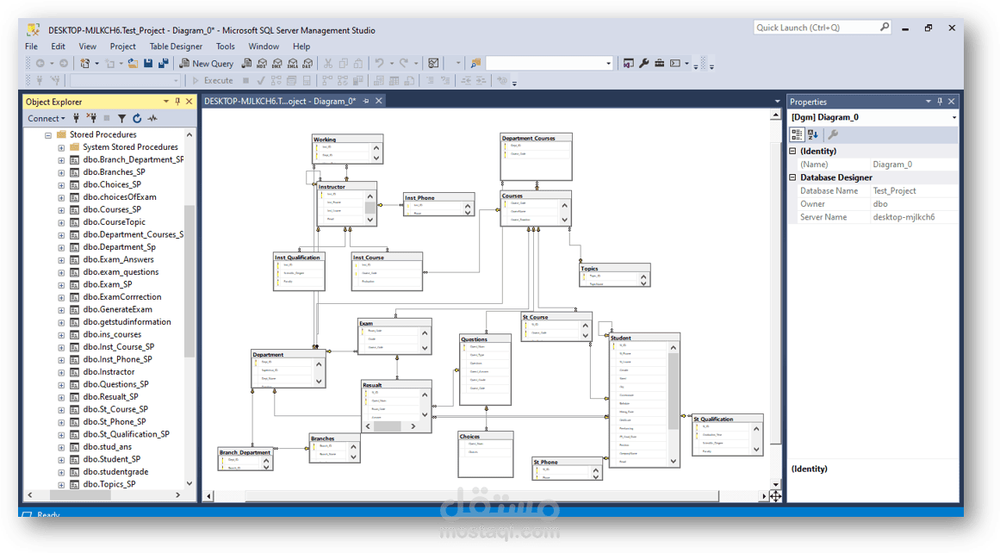Screen dimensions: 1000x553
Task: Open the Table Designer menu
Action: pyautogui.click(x=176, y=47)
